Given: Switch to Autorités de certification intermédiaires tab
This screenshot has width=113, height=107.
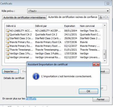Looking at the screenshot, I should click(24, 17).
